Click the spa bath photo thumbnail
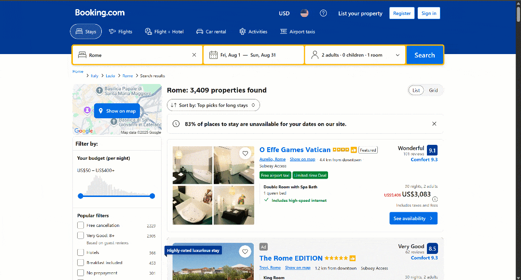 coord(192,205)
